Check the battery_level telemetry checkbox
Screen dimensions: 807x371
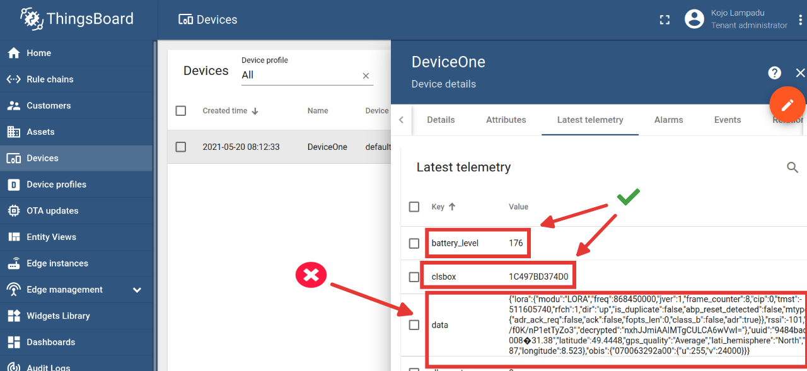point(414,243)
